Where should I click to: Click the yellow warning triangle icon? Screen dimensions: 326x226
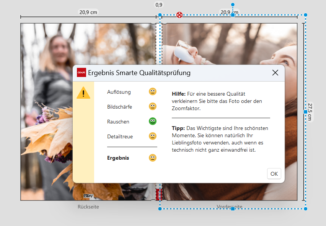[83, 93]
